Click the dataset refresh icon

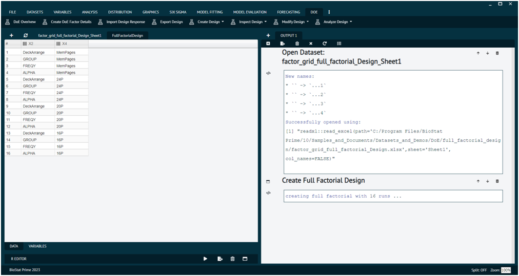[x=26, y=35]
